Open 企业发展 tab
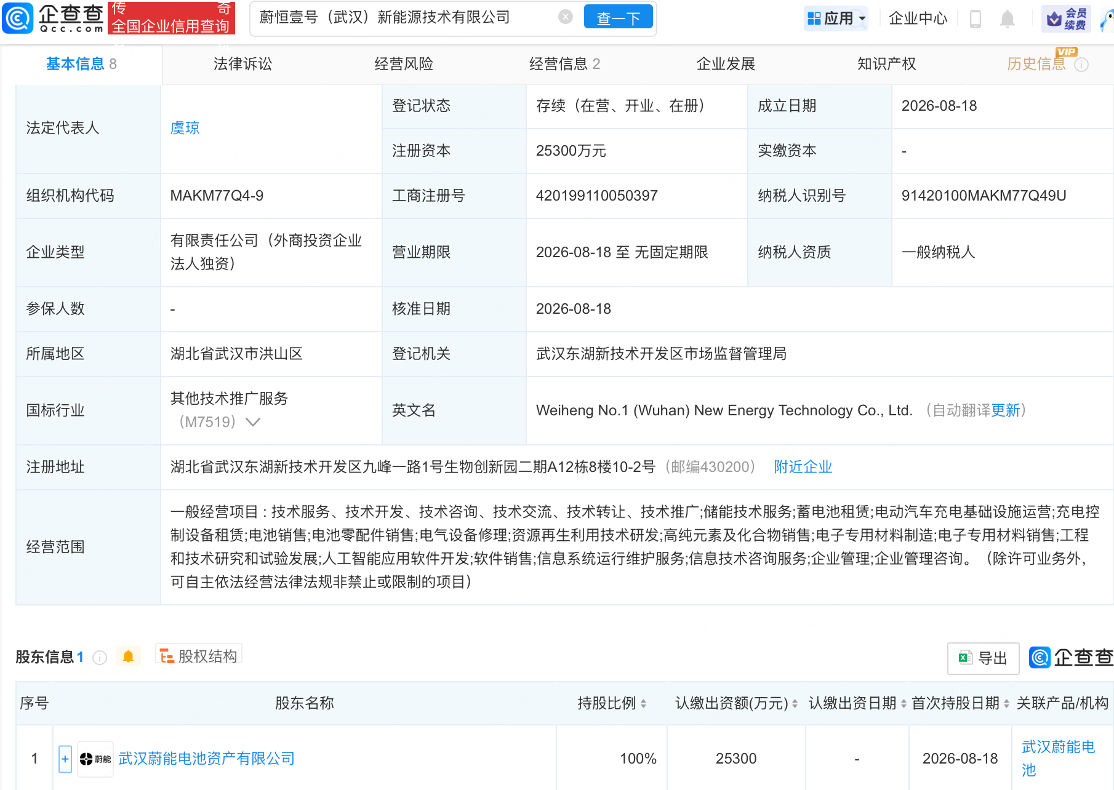The image size is (1114, 790). 726,64
